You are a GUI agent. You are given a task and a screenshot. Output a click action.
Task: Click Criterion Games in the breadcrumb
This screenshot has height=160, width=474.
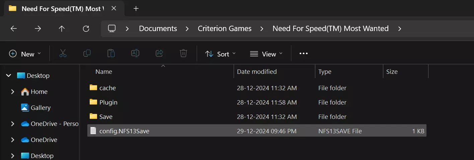[x=225, y=29]
